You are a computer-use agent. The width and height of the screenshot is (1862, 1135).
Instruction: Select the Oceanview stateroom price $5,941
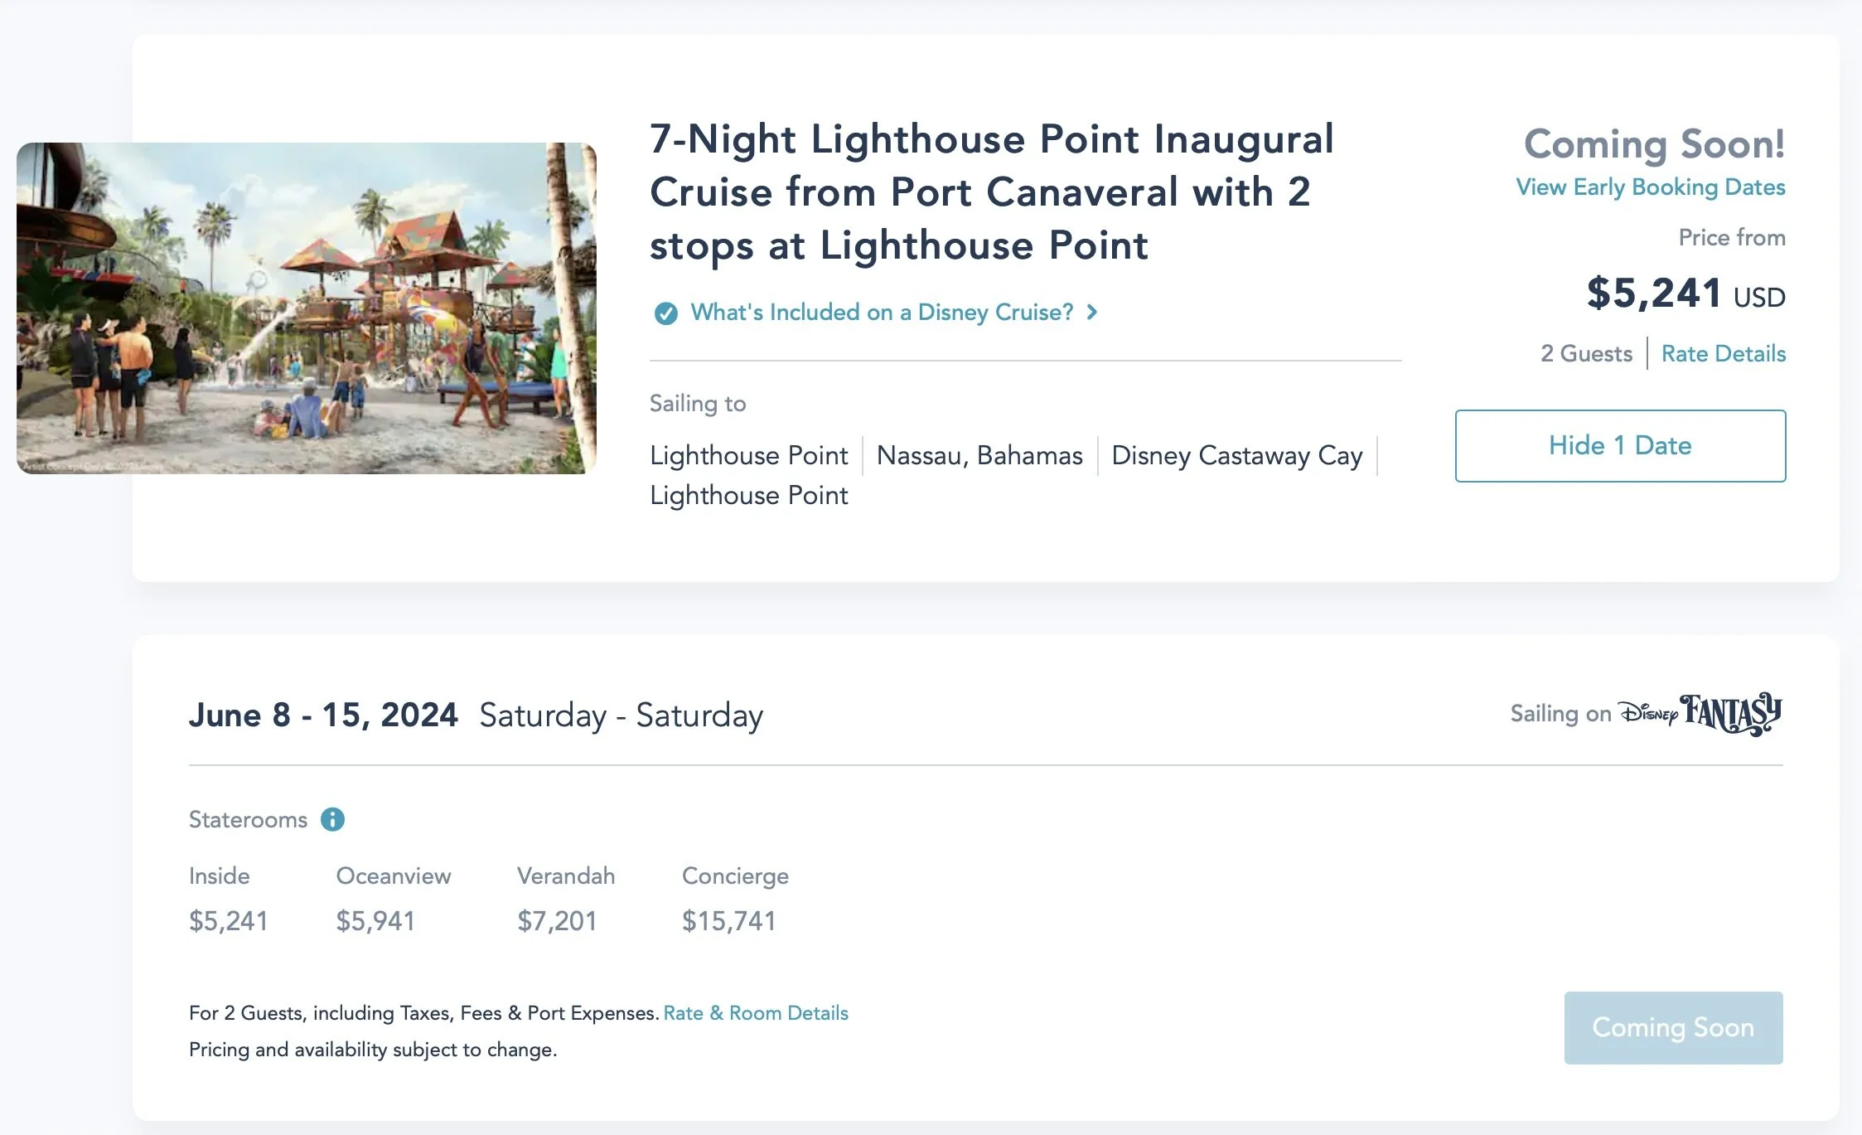pos(375,921)
